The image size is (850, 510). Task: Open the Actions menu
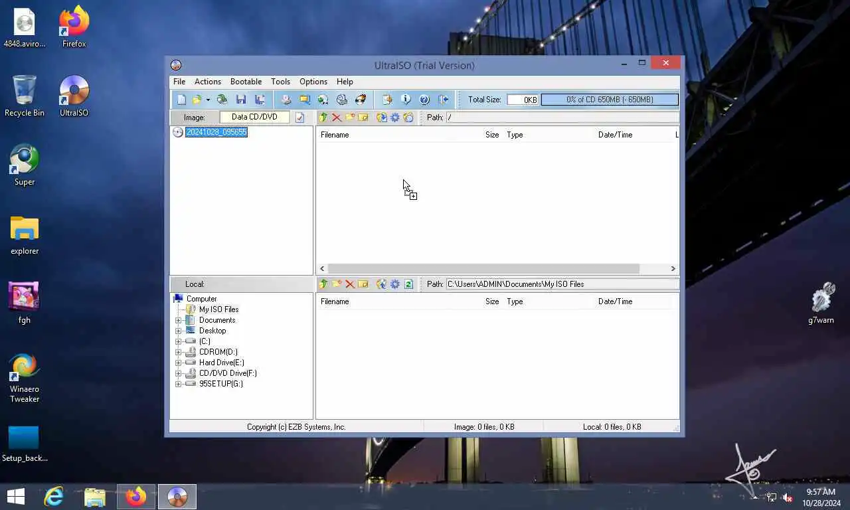coord(208,82)
